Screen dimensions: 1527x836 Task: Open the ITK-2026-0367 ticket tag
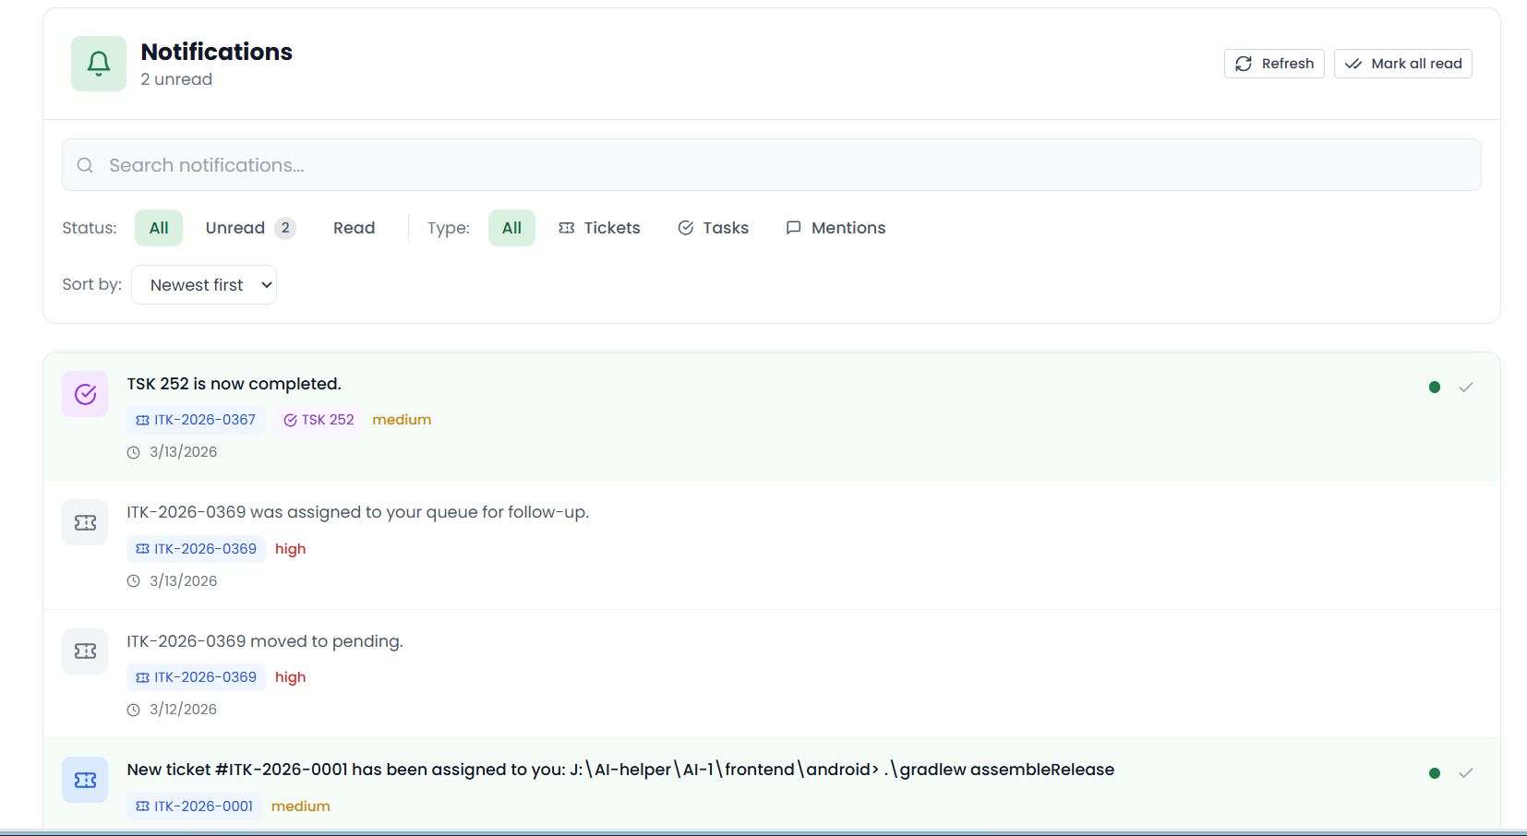[x=196, y=420]
